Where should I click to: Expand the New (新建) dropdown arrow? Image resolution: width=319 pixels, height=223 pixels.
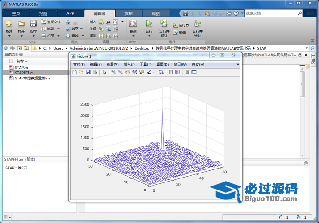[9, 36]
